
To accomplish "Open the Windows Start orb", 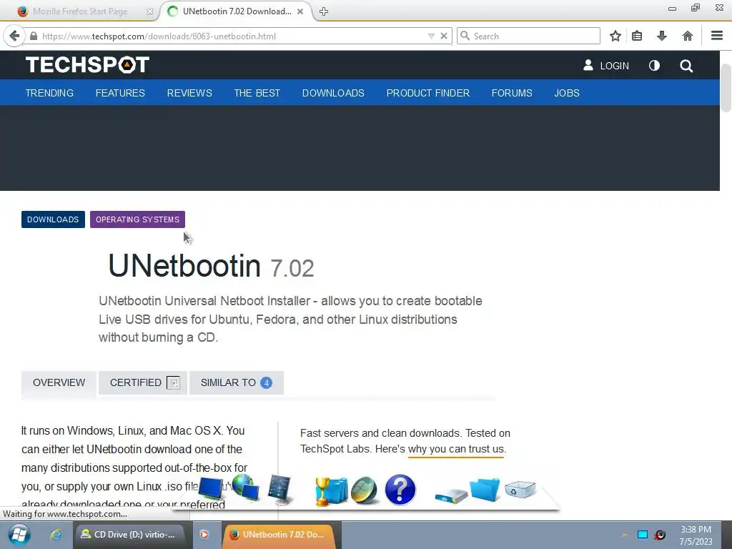I will pyautogui.click(x=19, y=535).
